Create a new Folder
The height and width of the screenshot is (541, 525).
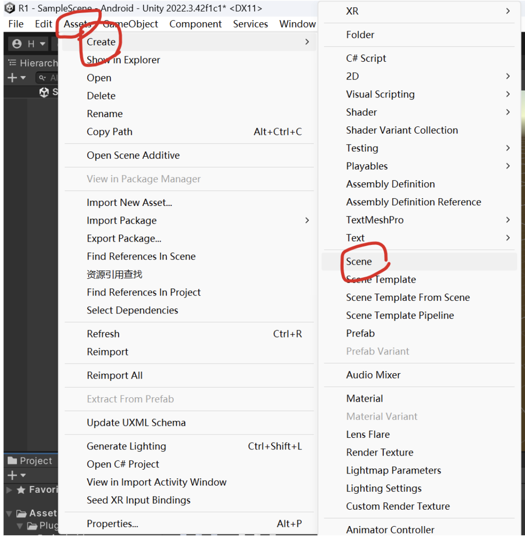419,35
